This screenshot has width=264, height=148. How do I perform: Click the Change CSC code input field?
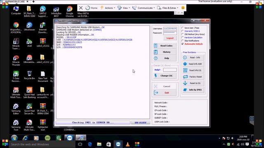(x=170, y=70)
